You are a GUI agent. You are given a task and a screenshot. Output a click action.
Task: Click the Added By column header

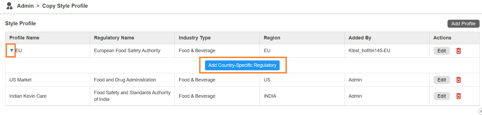point(360,38)
